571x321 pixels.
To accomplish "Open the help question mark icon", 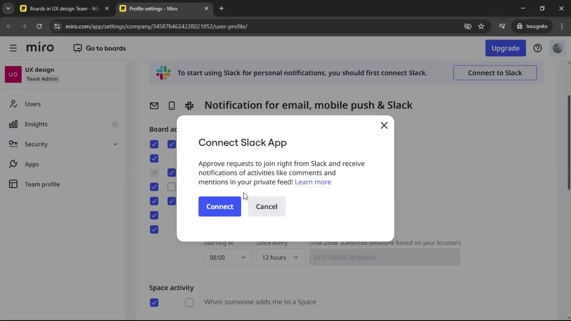I will coord(537,48).
